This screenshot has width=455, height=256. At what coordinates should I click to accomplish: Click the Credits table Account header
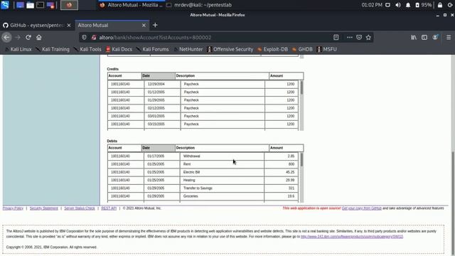pos(124,76)
